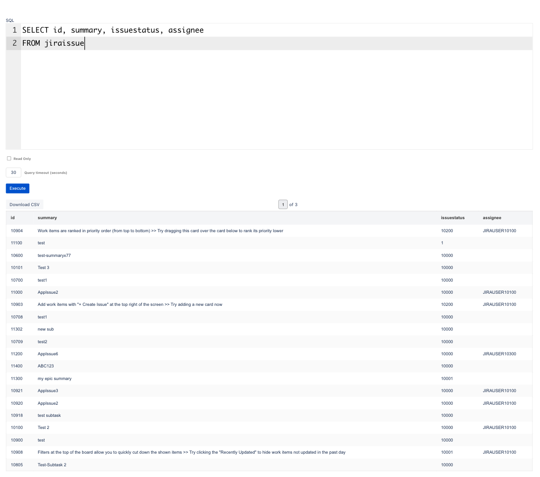
Task: Click the 'test-summaryx77' summary cell
Action: 54,256
